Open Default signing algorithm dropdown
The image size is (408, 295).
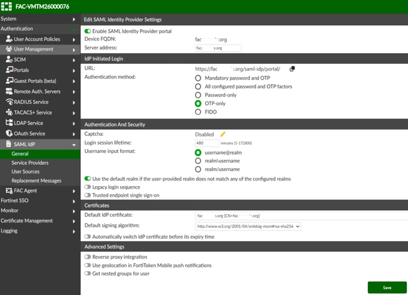click(248, 226)
